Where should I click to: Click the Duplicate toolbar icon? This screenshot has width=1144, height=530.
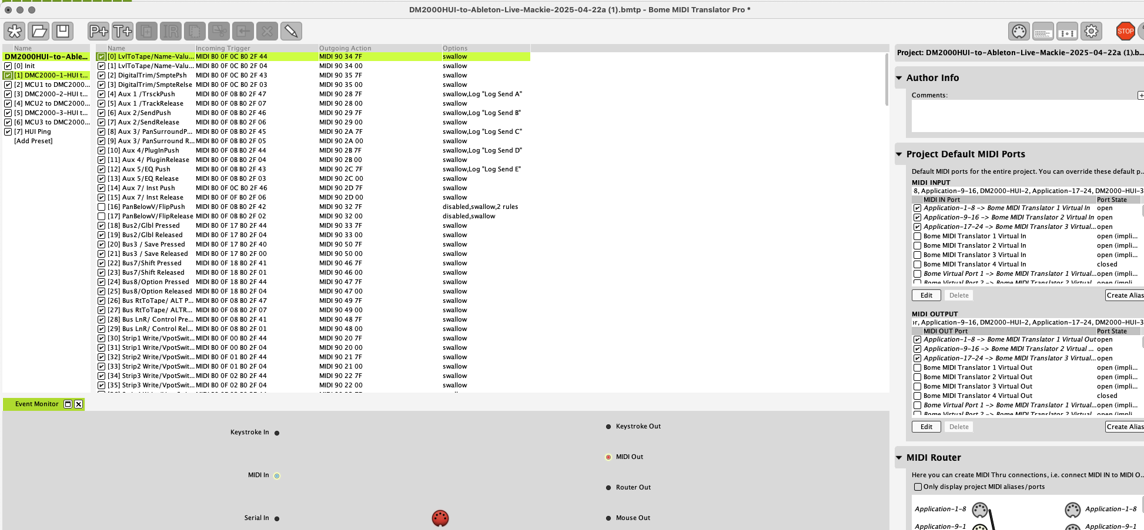(x=147, y=31)
